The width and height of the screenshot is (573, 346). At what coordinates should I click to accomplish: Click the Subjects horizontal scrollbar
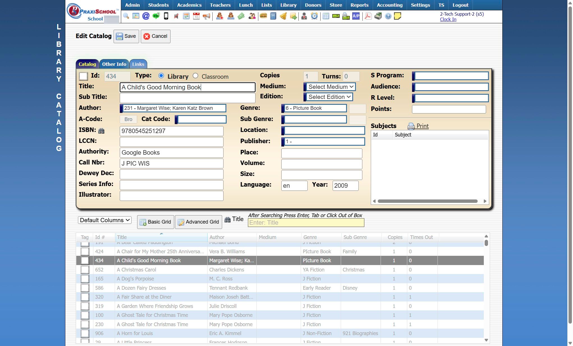pyautogui.click(x=427, y=201)
